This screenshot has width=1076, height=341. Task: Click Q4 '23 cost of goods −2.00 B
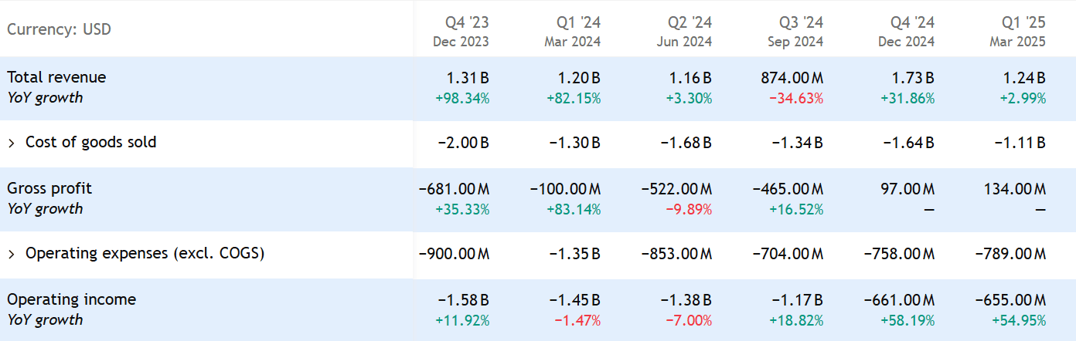click(463, 143)
